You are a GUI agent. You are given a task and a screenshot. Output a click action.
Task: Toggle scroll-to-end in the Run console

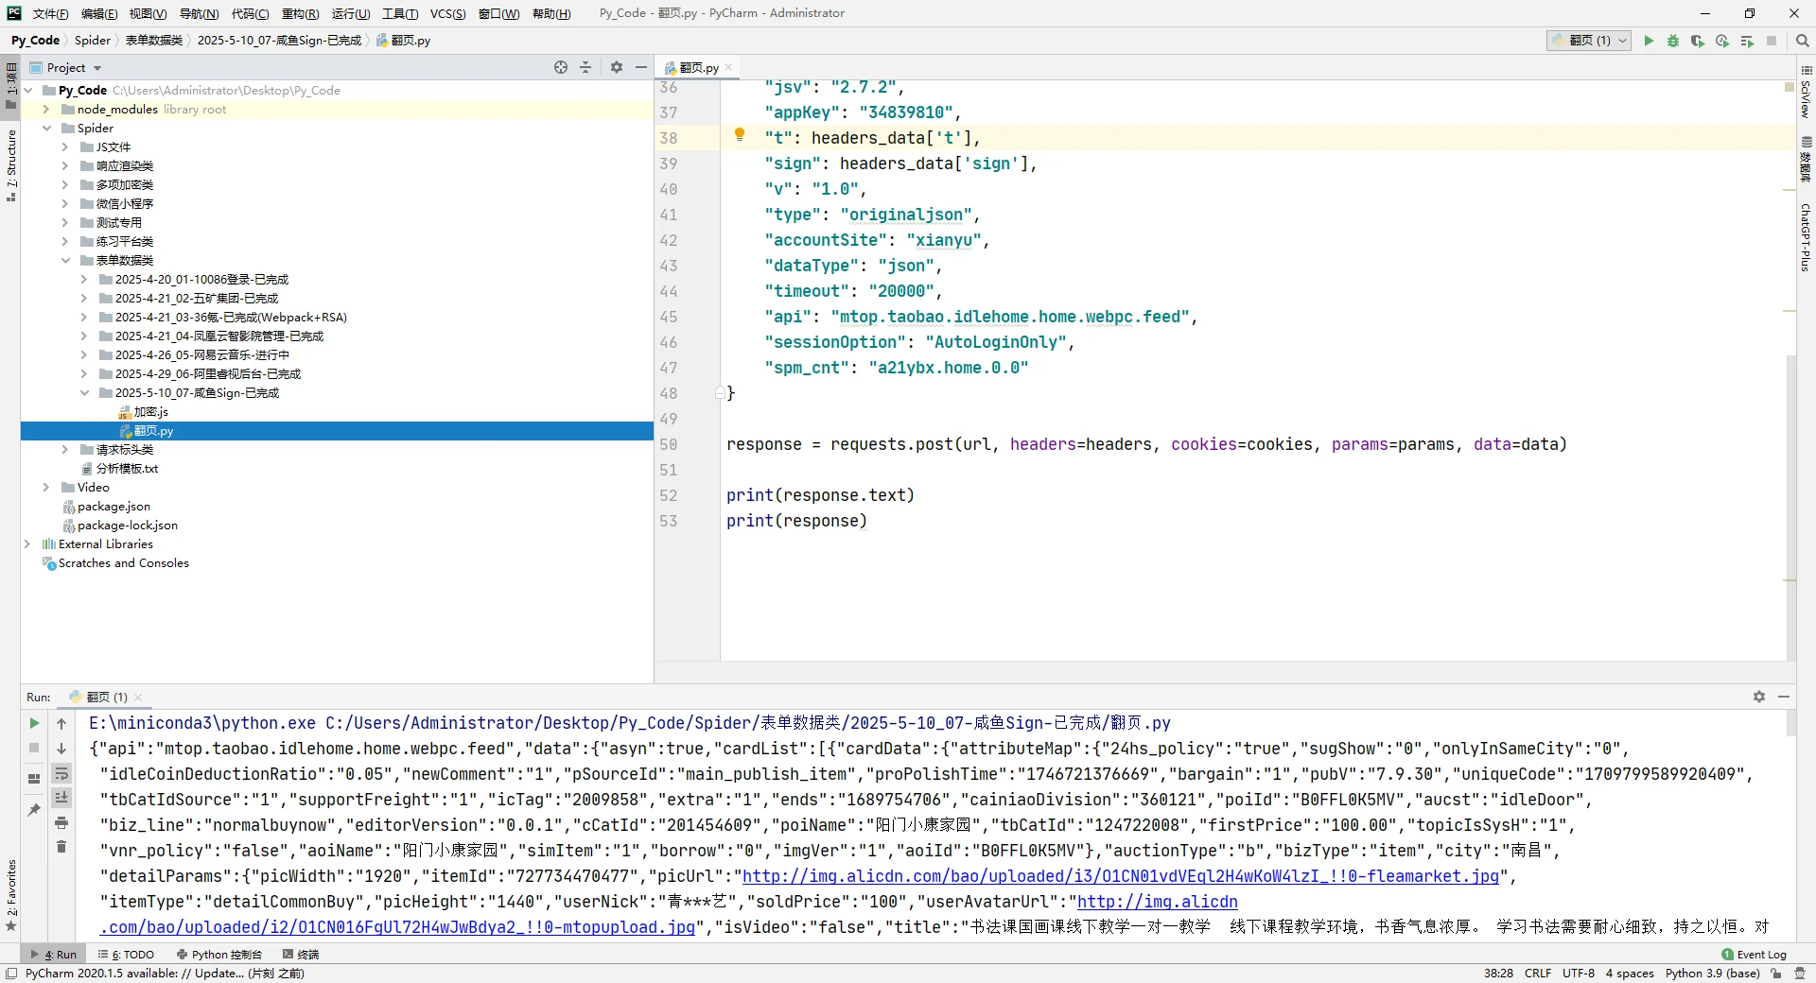click(x=61, y=798)
